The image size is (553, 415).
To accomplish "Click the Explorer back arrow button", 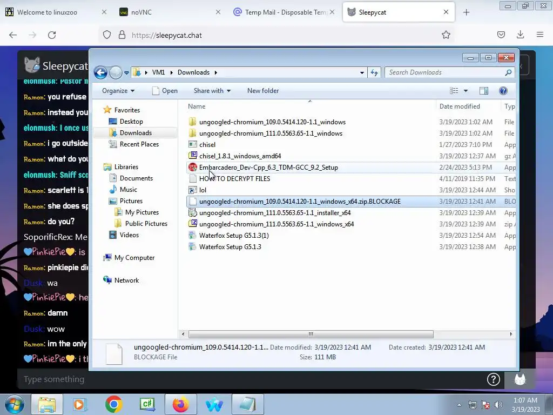I will click(x=100, y=73).
